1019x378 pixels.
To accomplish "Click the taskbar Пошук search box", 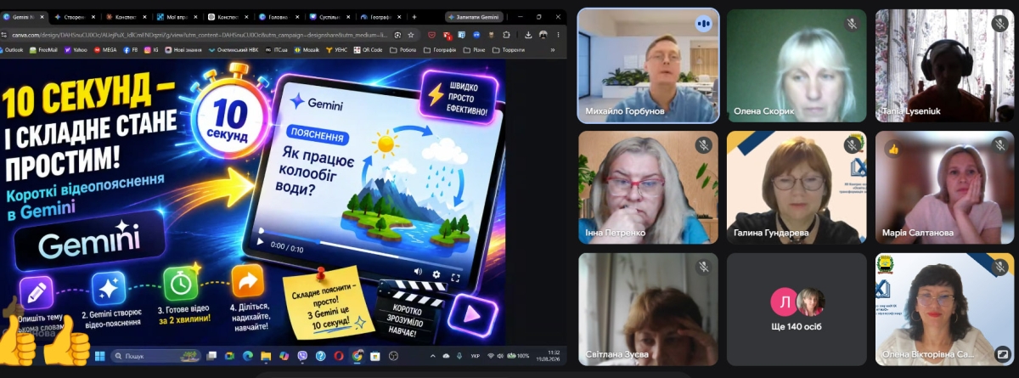I will coord(155,357).
